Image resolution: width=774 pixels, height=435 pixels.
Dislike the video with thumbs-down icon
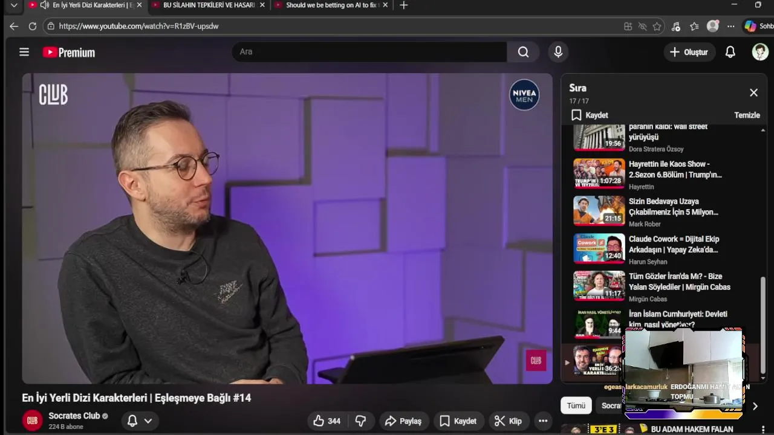pyautogui.click(x=360, y=421)
